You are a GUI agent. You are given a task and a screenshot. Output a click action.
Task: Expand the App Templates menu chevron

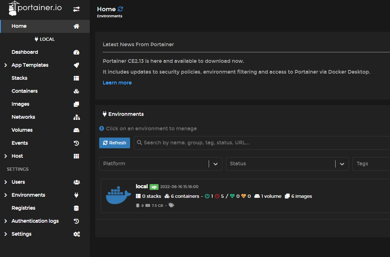[x=6, y=65]
